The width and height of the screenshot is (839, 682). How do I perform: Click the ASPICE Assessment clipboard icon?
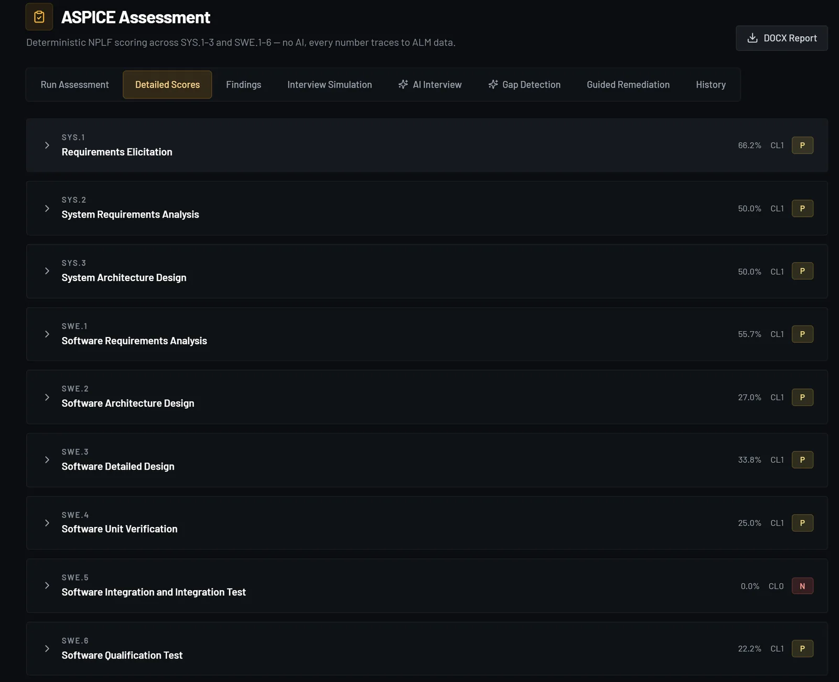coord(39,17)
